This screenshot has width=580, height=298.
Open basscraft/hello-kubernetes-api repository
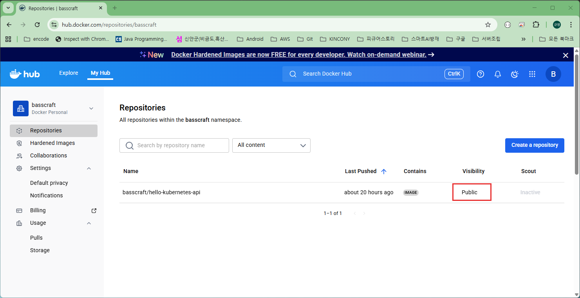pos(161,193)
